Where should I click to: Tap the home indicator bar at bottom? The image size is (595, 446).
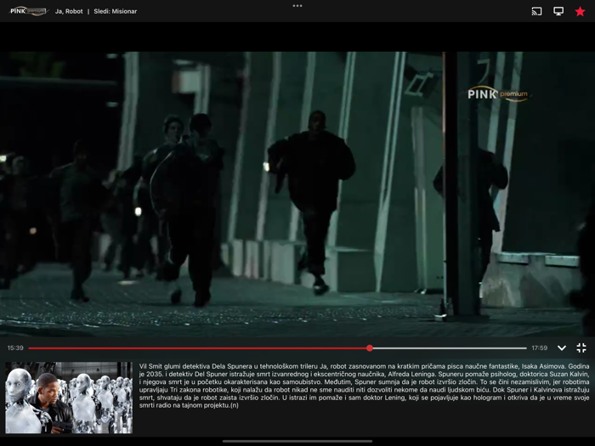(297, 441)
